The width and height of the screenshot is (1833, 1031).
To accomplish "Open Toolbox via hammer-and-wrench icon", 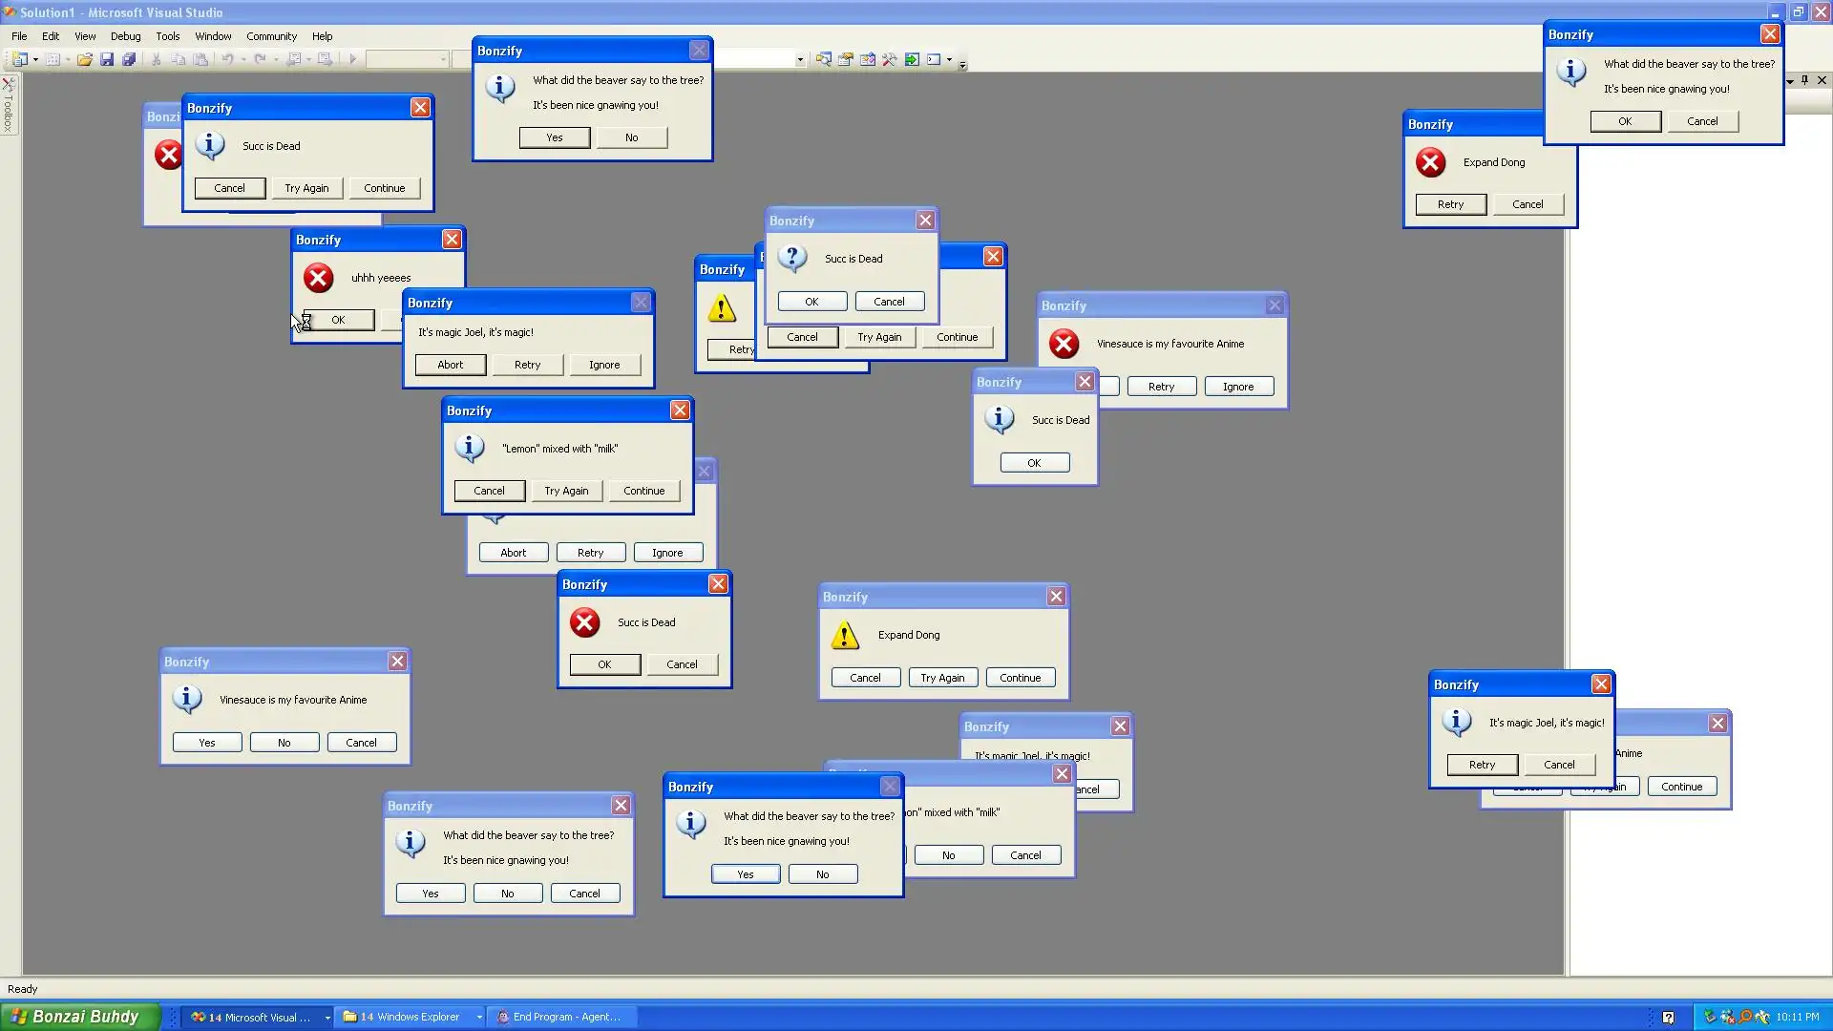I will [890, 59].
